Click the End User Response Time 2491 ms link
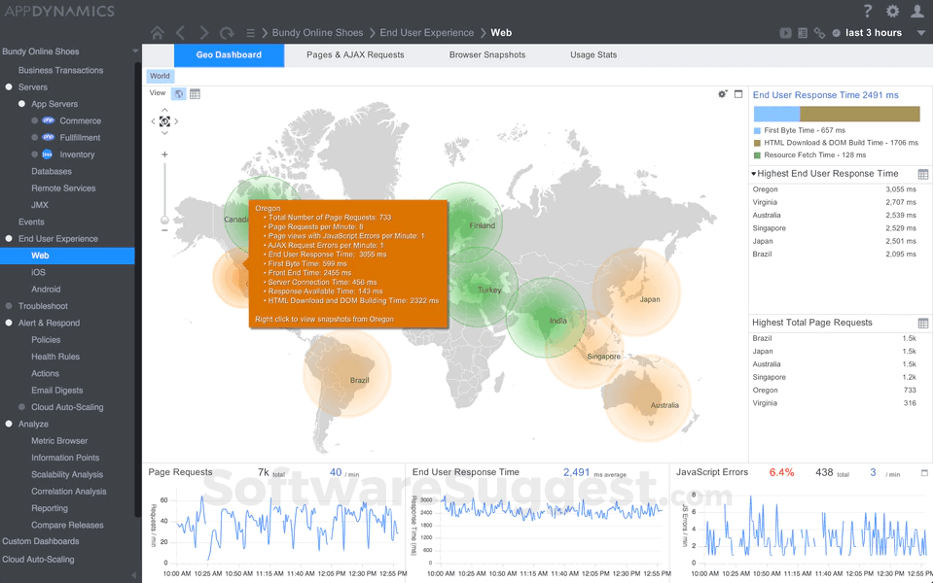The width and height of the screenshot is (934, 583). [827, 94]
